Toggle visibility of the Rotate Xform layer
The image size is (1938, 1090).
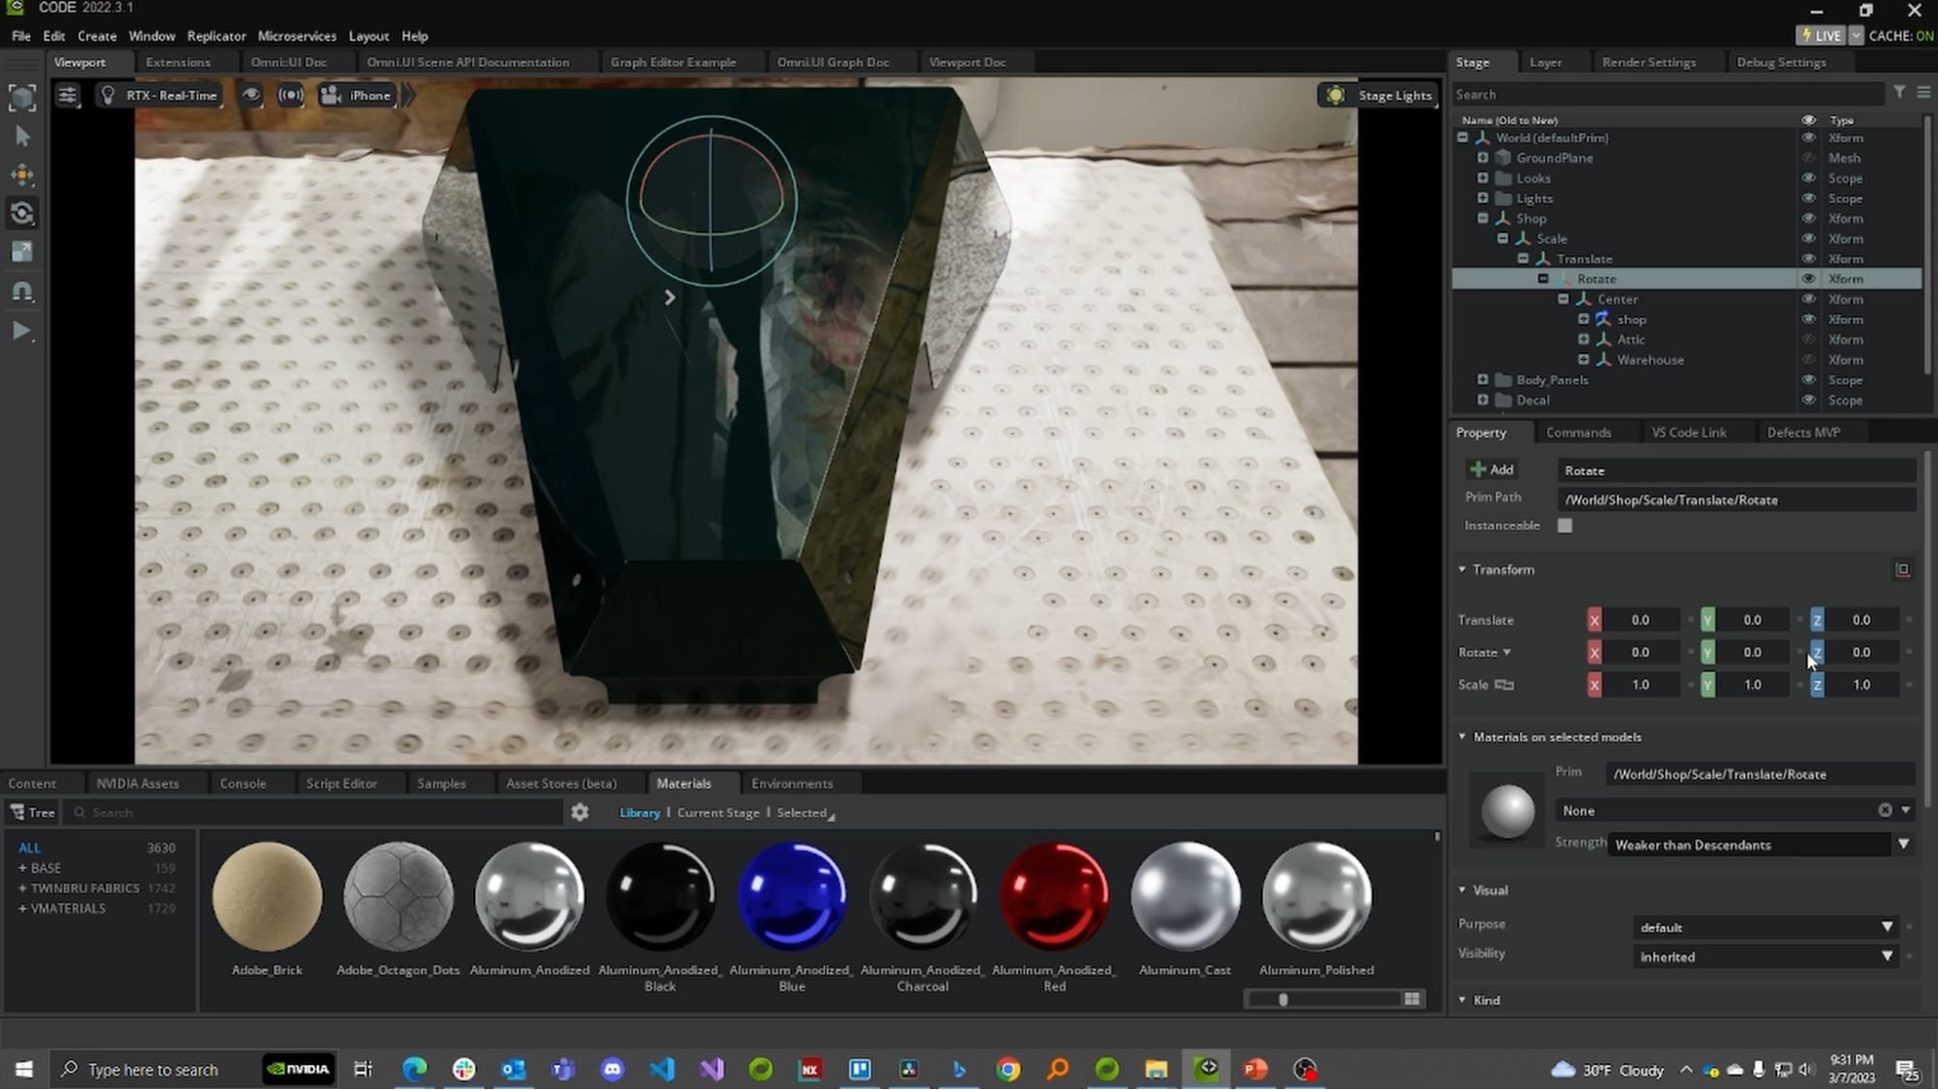[1807, 278]
